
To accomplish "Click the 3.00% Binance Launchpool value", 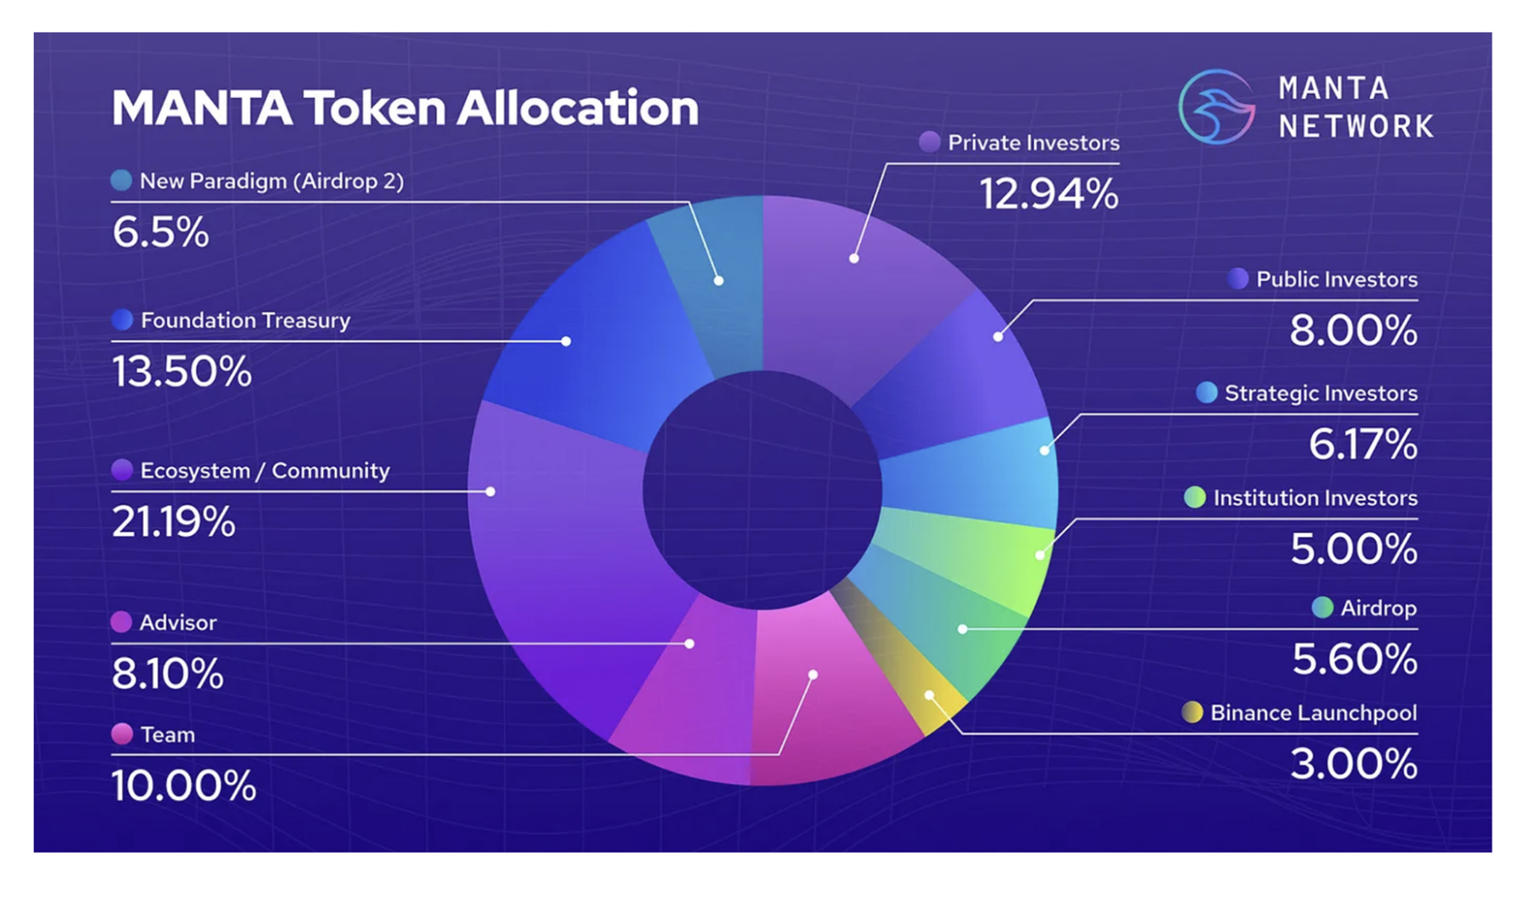I will [1353, 764].
